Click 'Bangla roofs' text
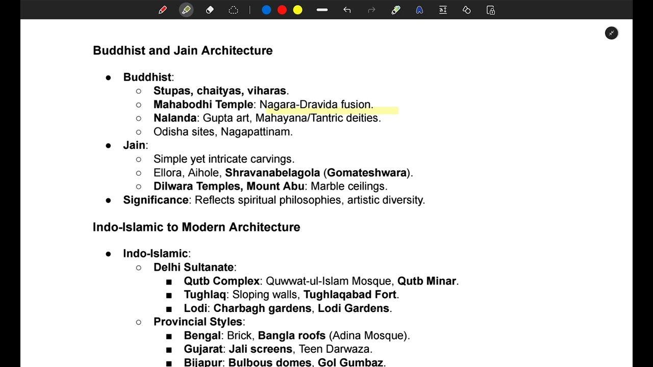Screen dimensions: 653x367 pyautogui.click(x=292, y=335)
